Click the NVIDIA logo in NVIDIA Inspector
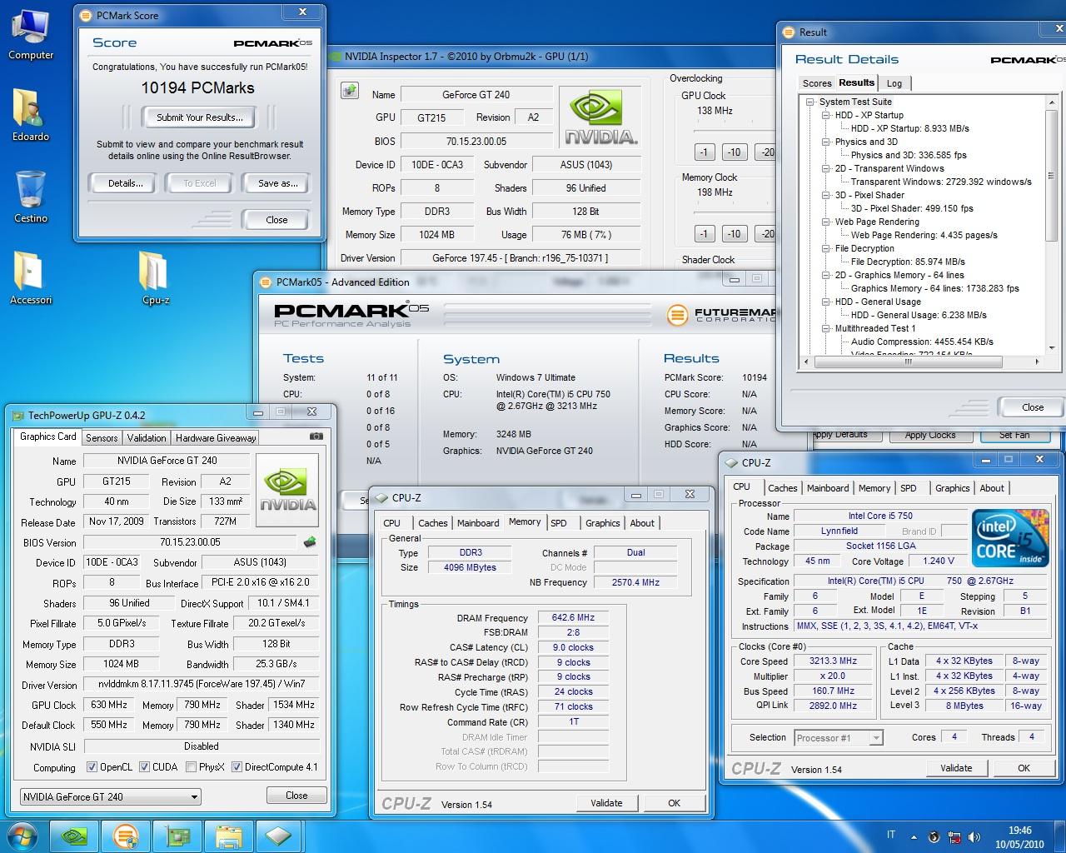This screenshot has width=1066, height=853. click(601, 117)
